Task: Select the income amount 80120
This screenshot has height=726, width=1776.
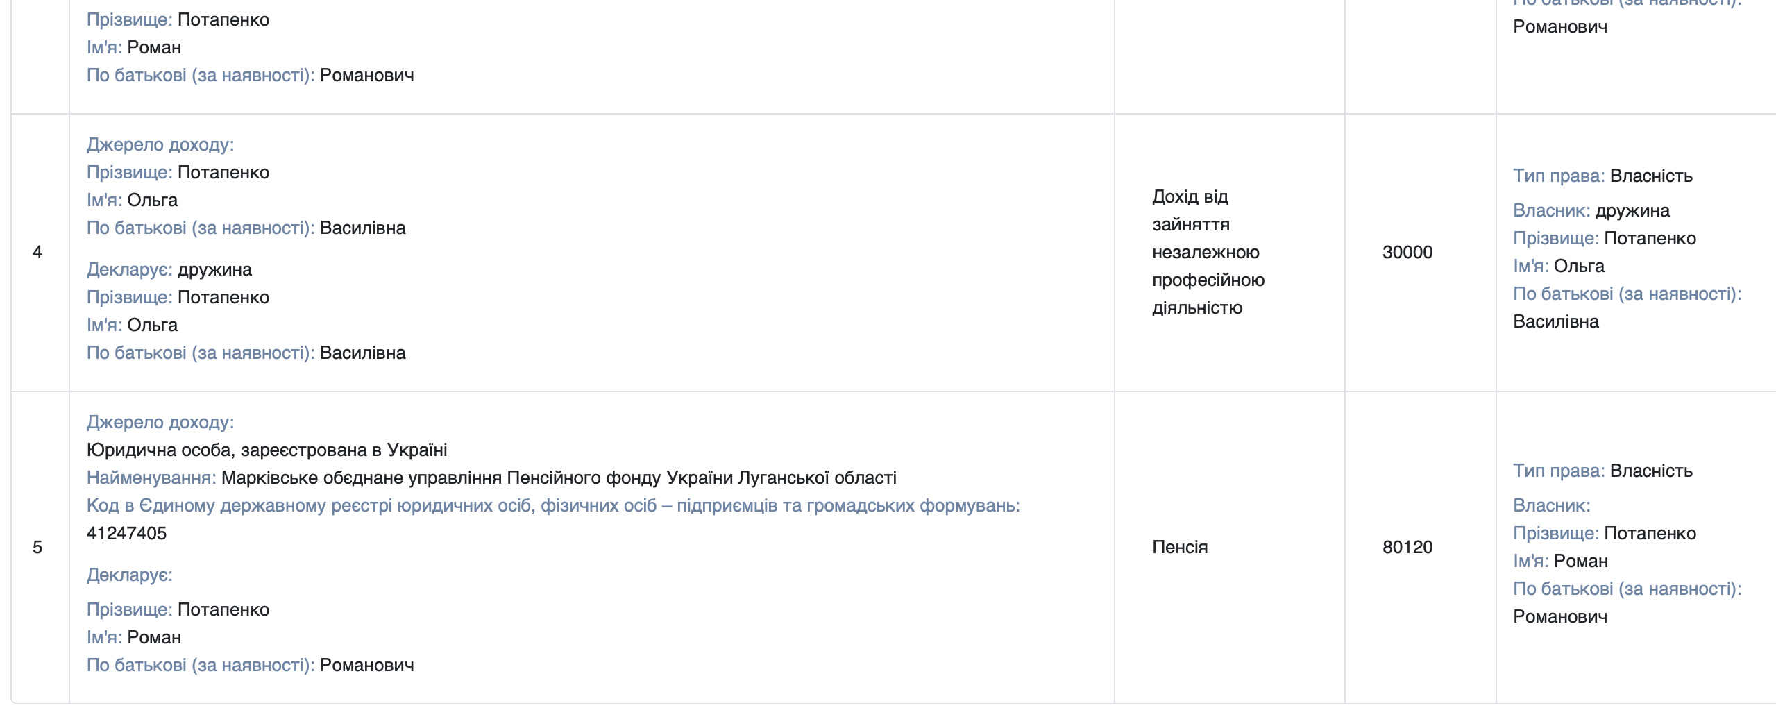Action: pos(1407,547)
